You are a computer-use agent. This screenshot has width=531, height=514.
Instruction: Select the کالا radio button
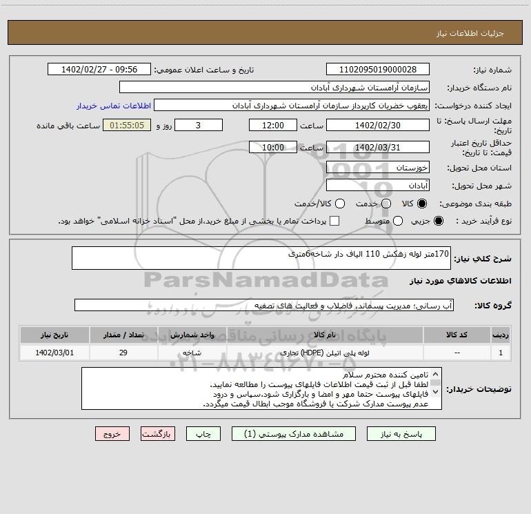(421, 204)
